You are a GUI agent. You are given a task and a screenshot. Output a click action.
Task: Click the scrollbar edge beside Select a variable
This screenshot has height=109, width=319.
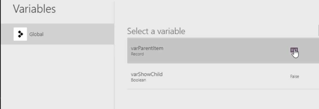(x=318, y=31)
